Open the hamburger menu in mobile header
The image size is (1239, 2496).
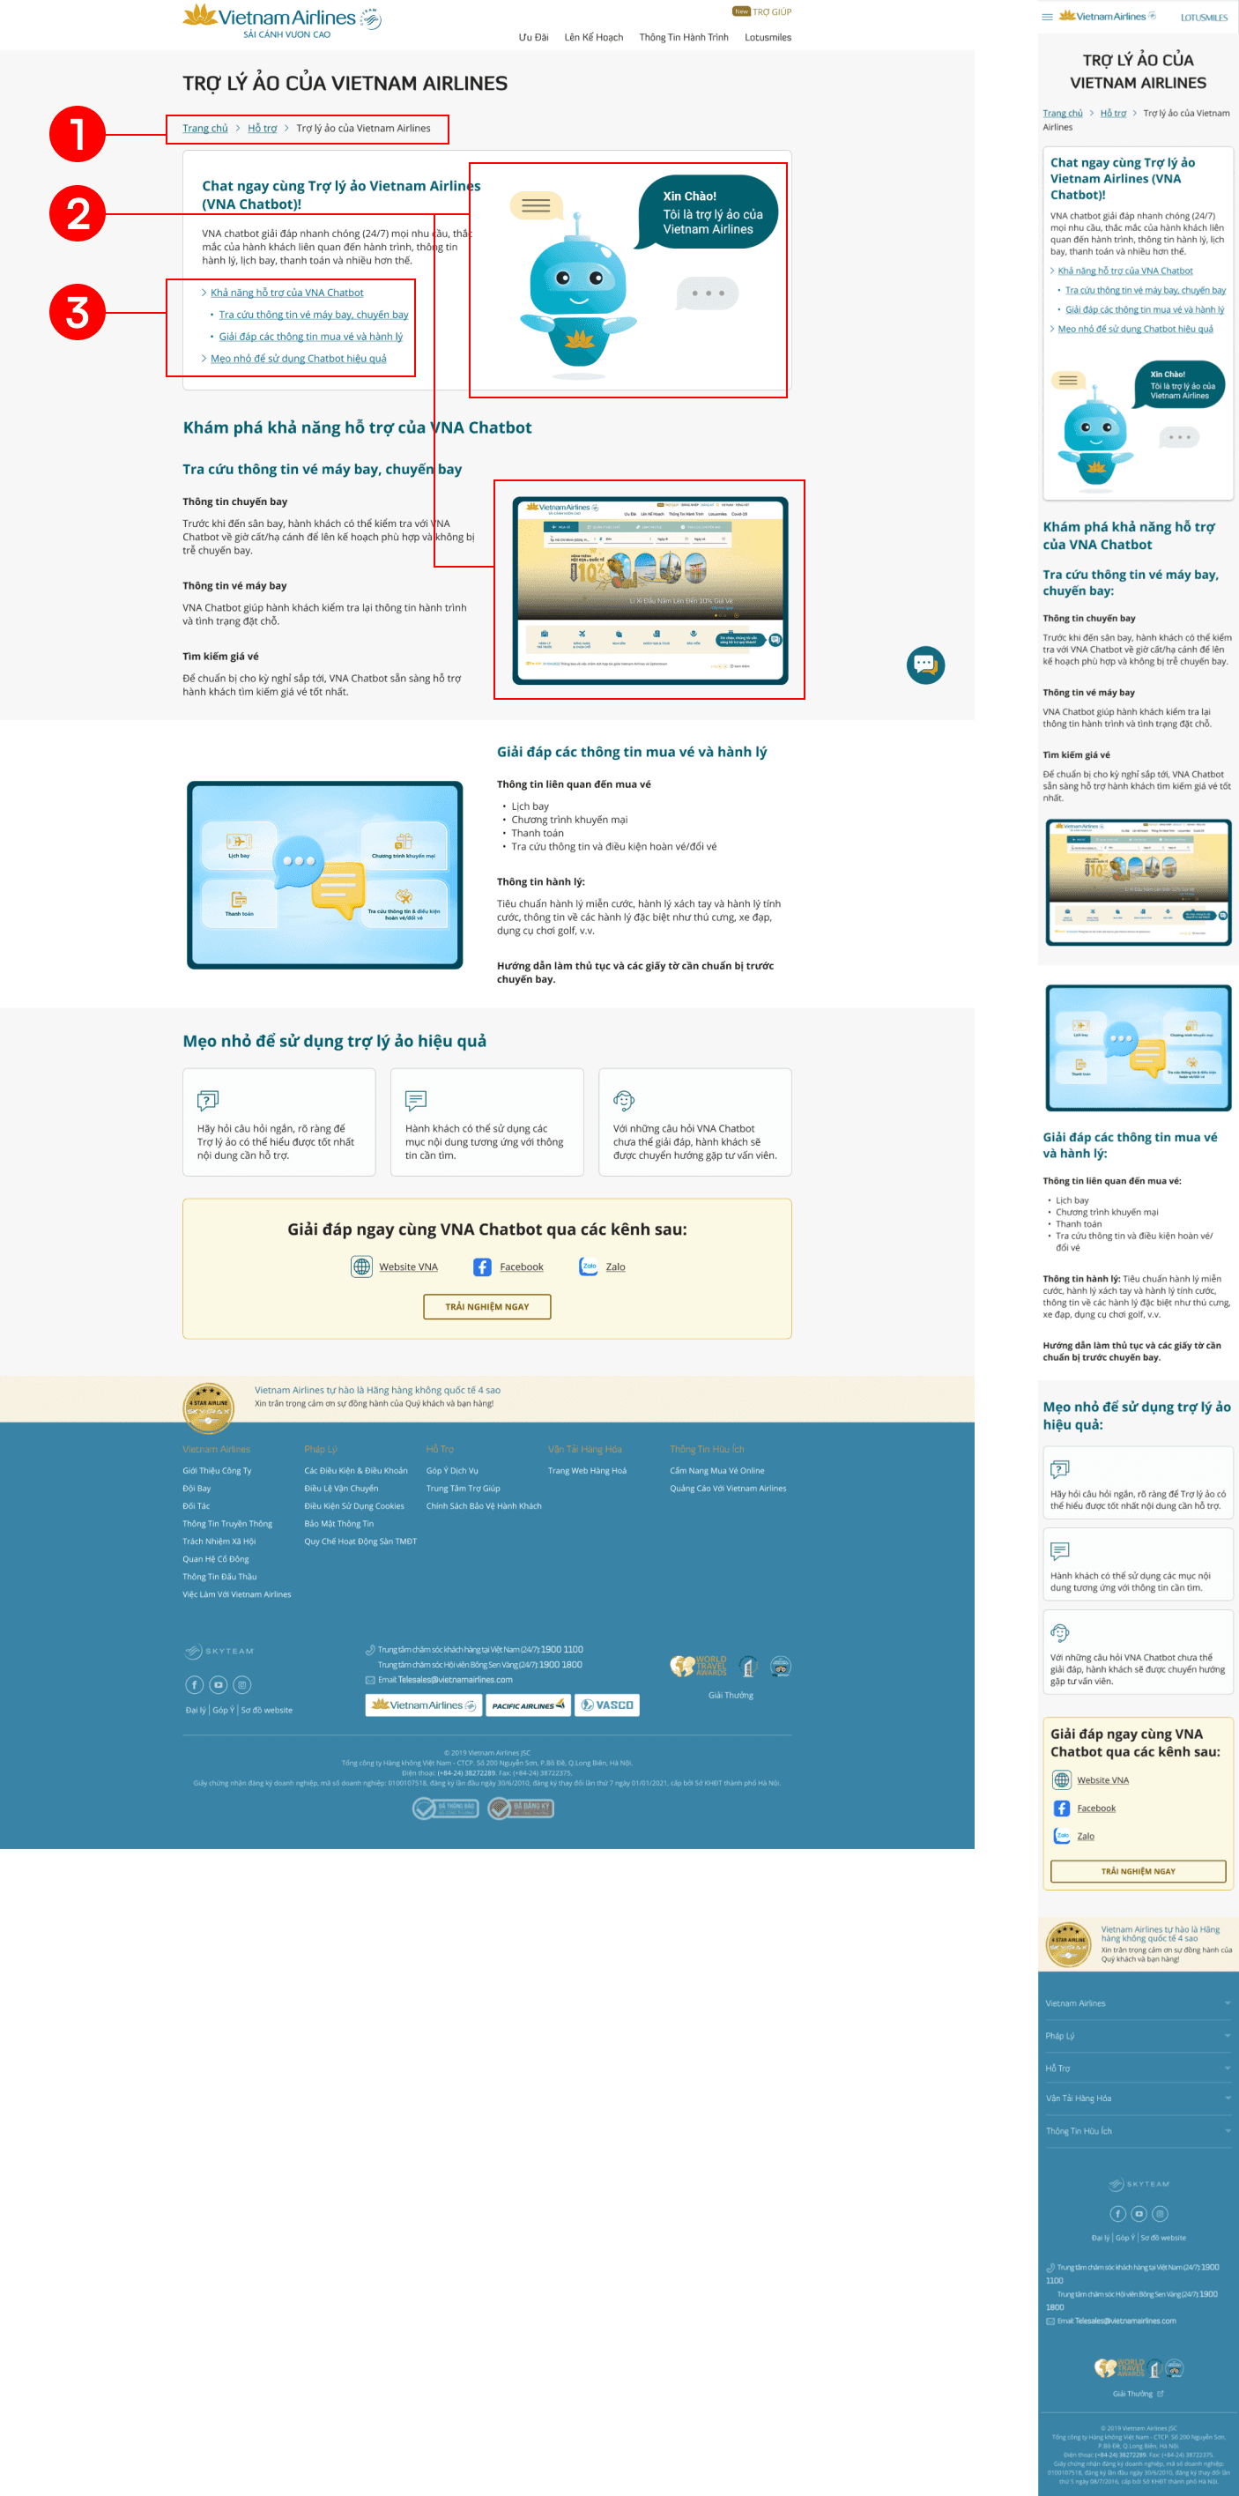point(1047,17)
